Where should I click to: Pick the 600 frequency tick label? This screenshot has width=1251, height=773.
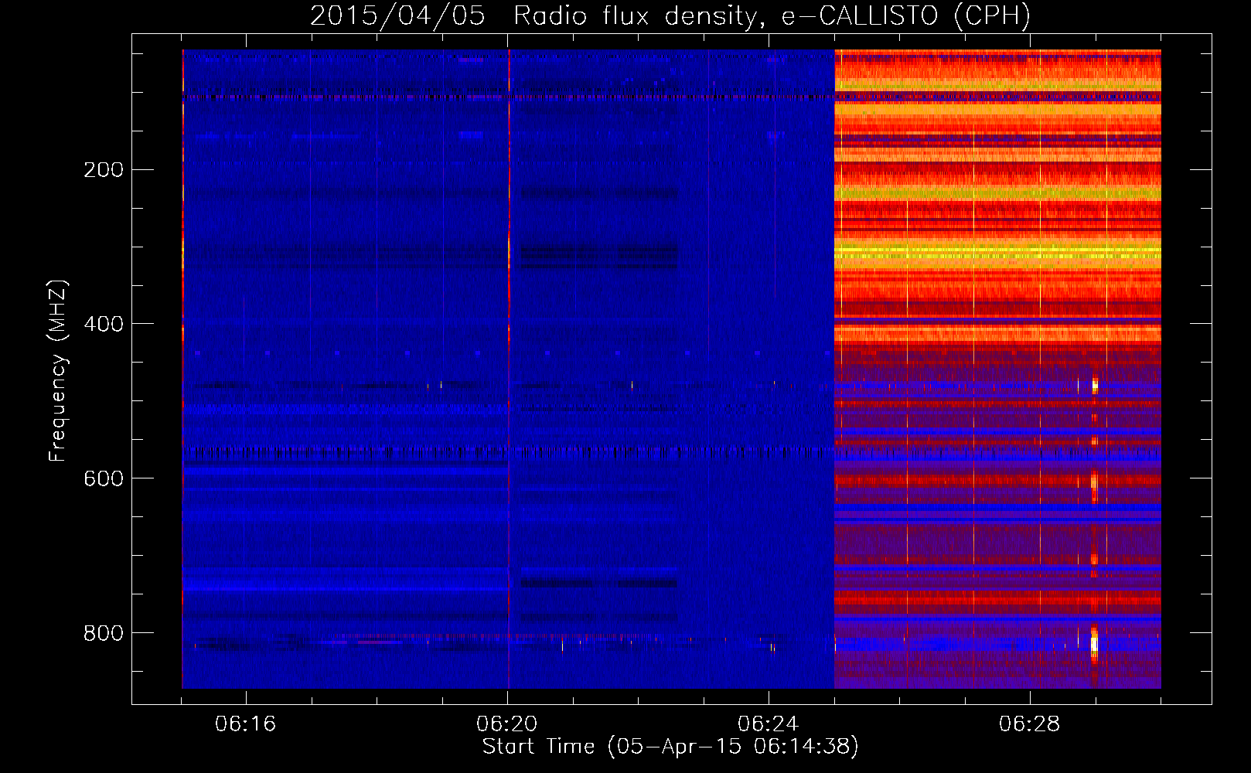(104, 478)
